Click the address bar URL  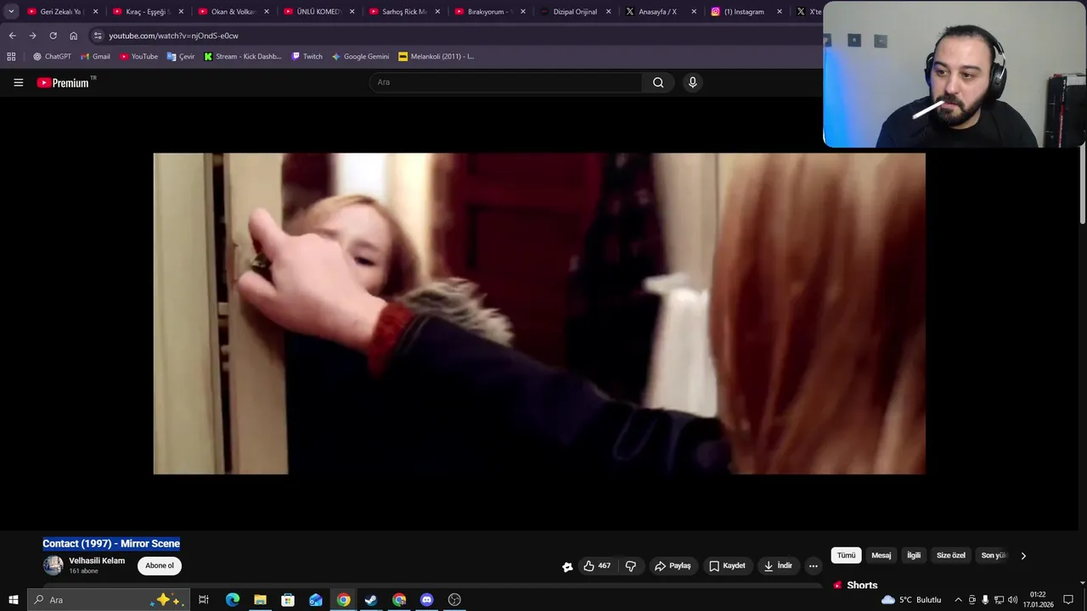173,36
